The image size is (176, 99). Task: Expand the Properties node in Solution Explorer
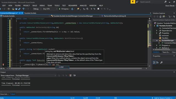click(157, 33)
